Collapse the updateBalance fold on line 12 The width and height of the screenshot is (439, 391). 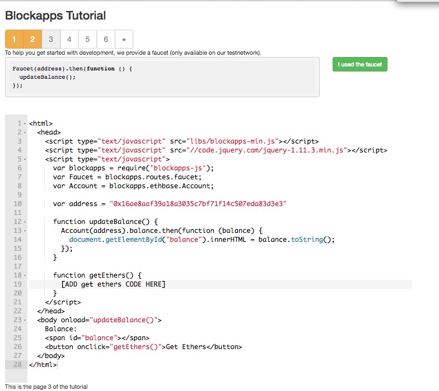[25, 222]
